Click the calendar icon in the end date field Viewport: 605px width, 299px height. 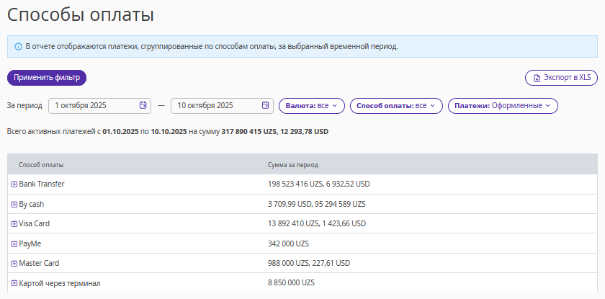(x=265, y=105)
